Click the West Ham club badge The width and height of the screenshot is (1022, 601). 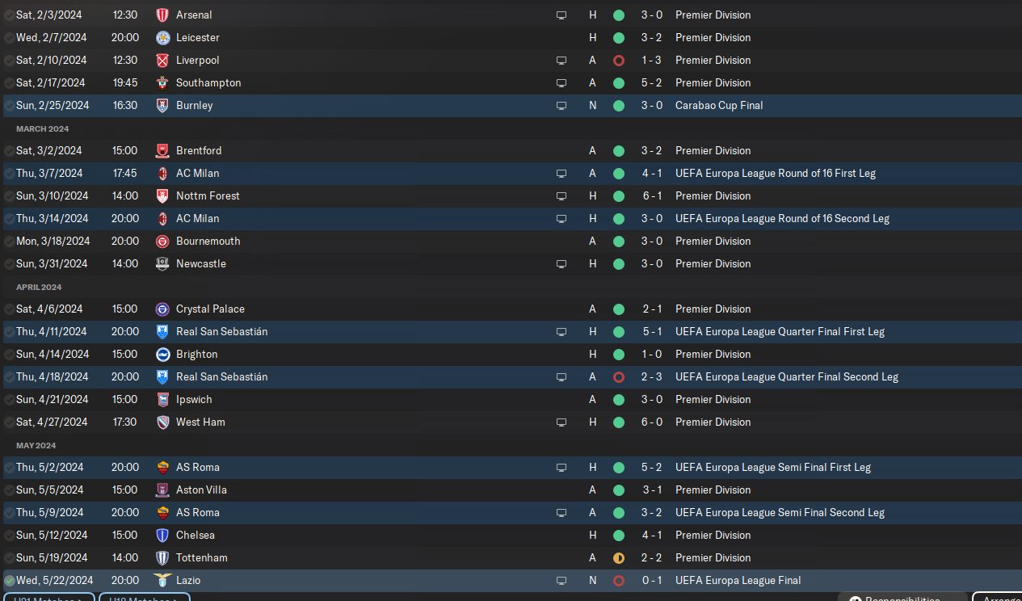[x=162, y=422]
